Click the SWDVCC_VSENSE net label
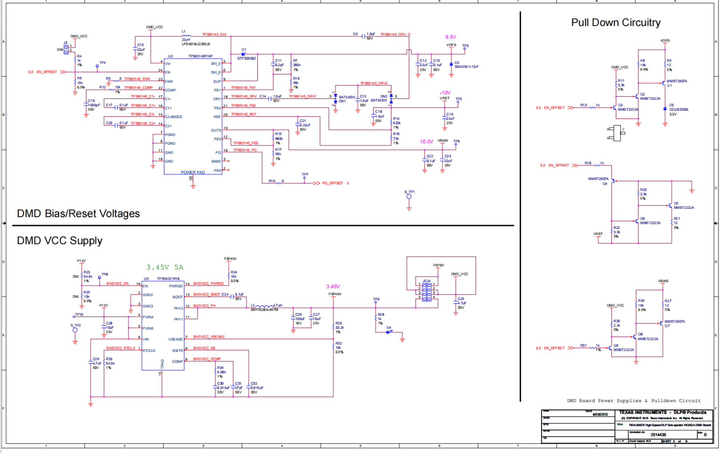This screenshot has width=721, height=453. [209, 337]
